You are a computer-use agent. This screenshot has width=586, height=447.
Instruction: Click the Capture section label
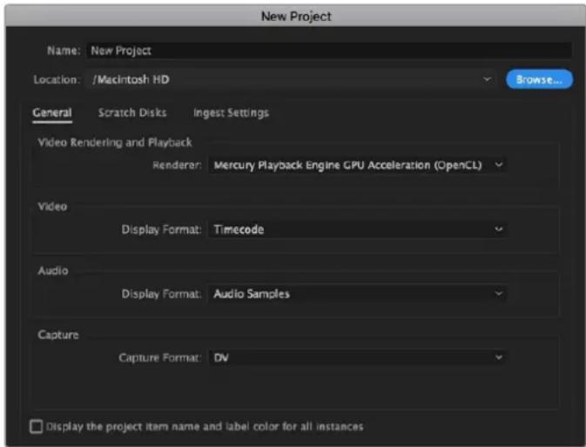pos(58,335)
